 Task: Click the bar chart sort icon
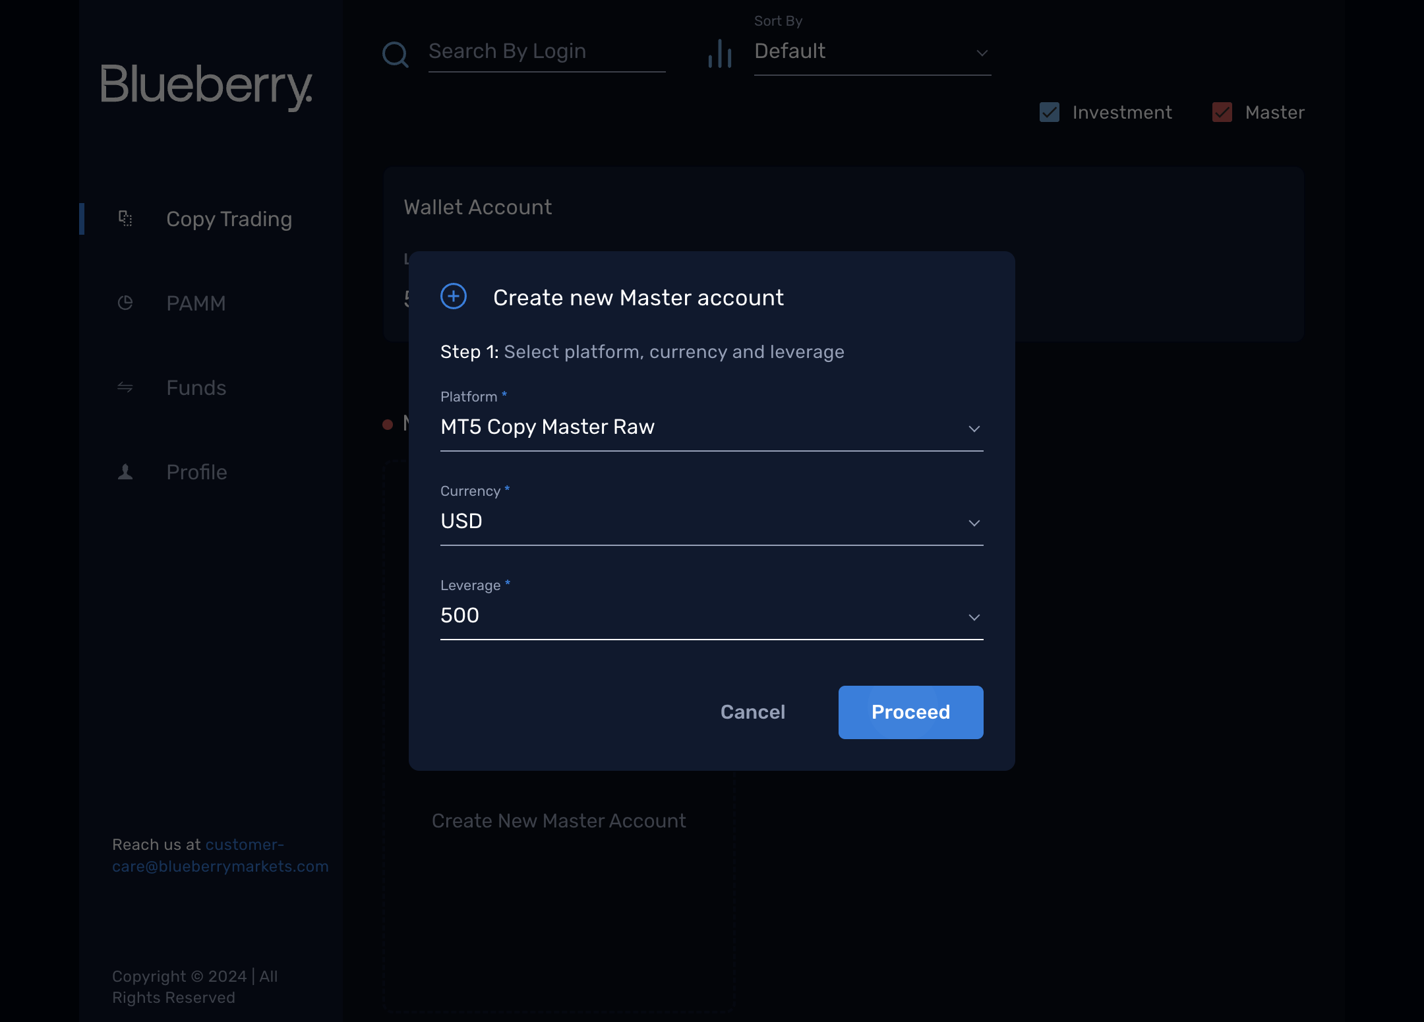[x=720, y=53]
